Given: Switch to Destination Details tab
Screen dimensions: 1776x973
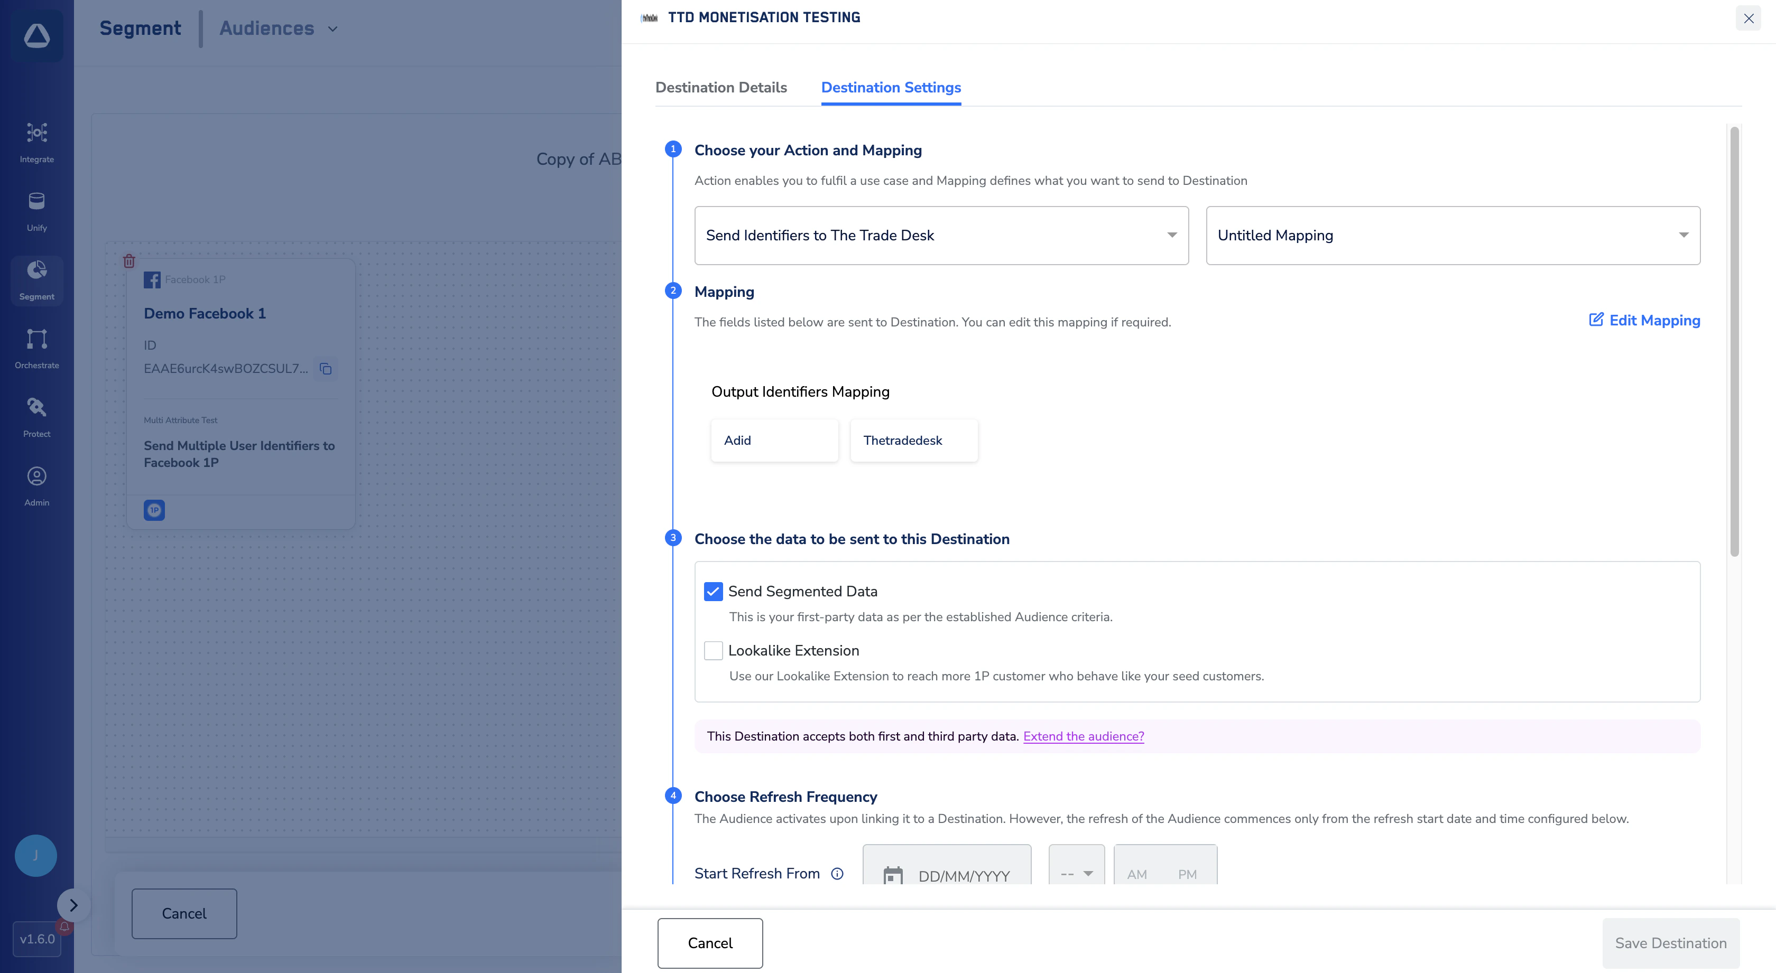Looking at the screenshot, I should point(720,88).
